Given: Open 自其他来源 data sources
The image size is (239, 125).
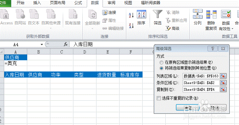Looking at the screenshot, I should 51,19.
